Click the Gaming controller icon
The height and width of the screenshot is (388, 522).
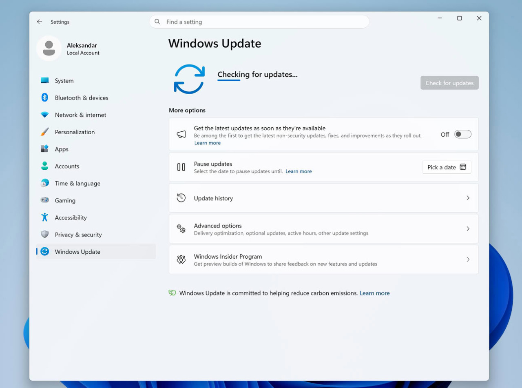pos(45,200)
